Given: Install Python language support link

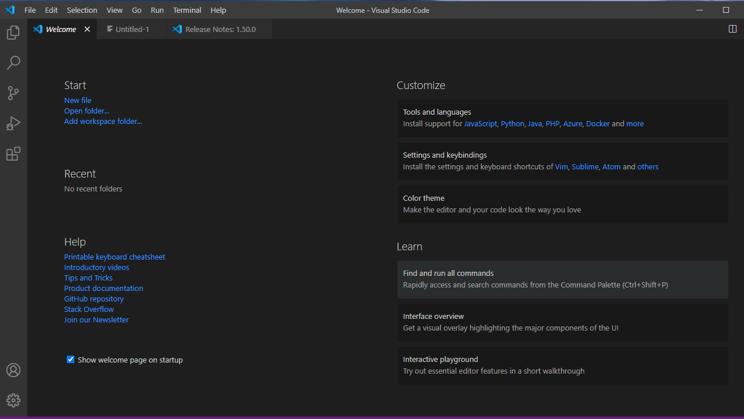Looking at the screenshot, I should 512,123.
